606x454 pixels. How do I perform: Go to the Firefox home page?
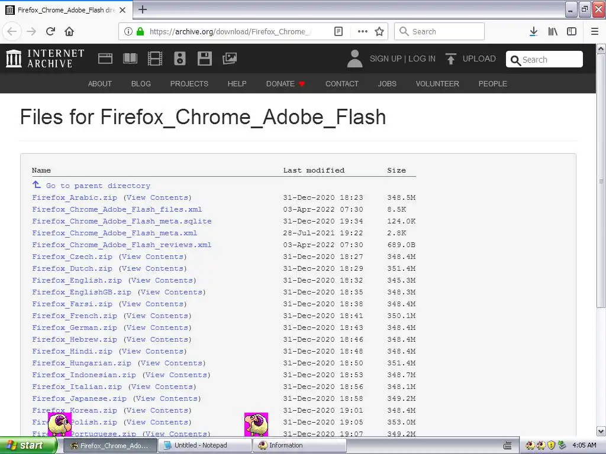[69, 31]
